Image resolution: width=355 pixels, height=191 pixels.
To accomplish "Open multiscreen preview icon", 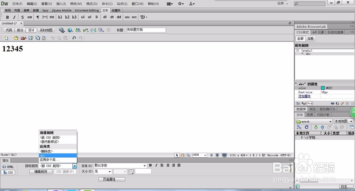I will click(x=62, y=30).
